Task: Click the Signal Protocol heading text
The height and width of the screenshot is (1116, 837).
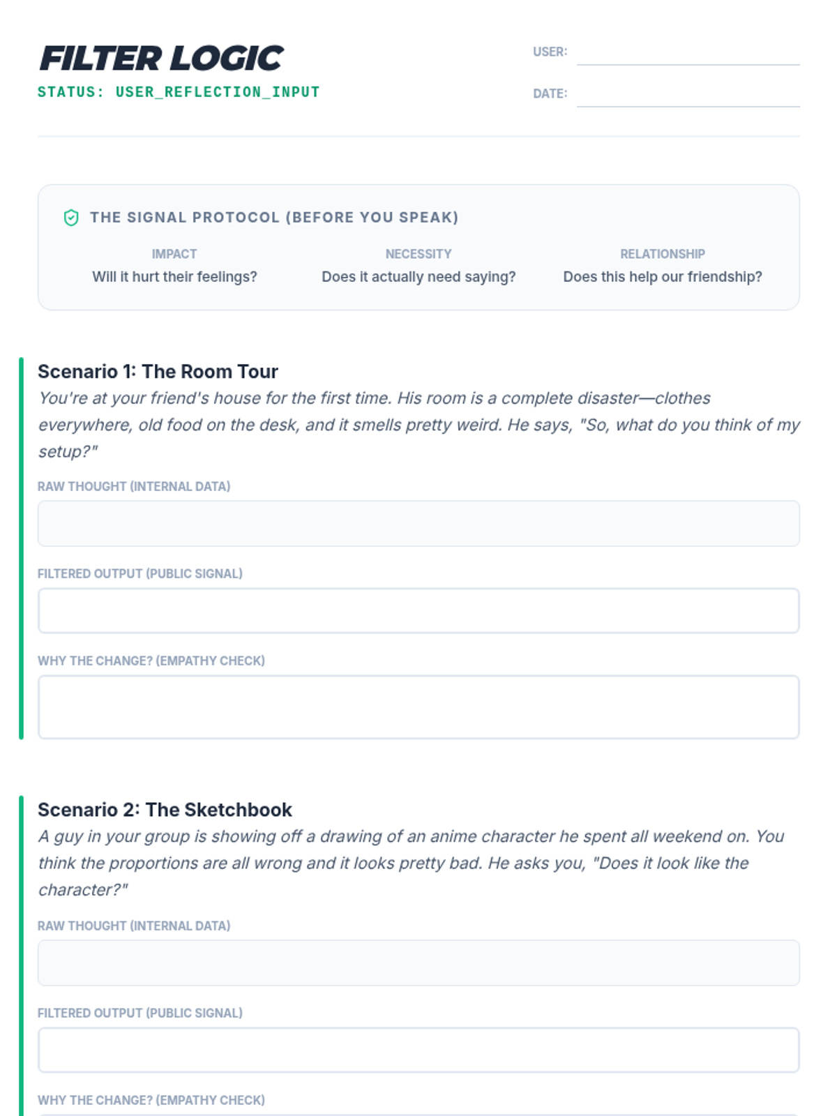Action: [274, 218]
